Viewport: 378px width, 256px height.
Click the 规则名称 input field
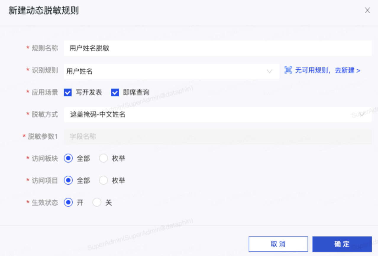pos(217,48)
